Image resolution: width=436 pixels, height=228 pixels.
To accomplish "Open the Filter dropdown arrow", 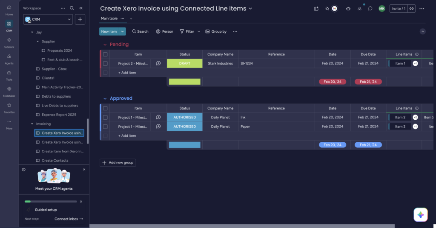I will tap(199, 31).
